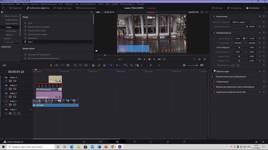Click the Zoom X value field
268x150 pixels.
click(x=237, y=39)
